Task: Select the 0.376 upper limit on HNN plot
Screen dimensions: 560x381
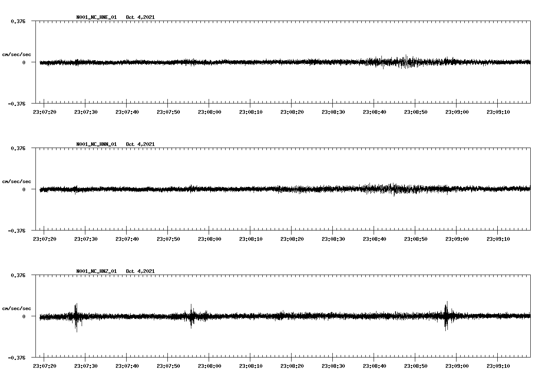Action: (18, 148)
